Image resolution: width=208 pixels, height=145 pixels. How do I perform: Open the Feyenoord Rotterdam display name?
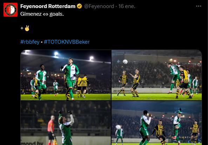(48, 6)
